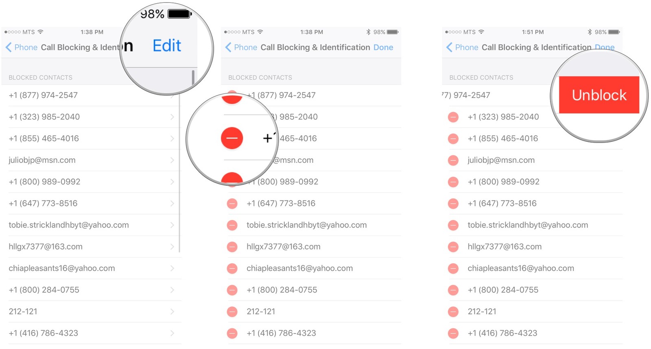Image resolution: width=651 pixels, height=349 pixels.
Task: Tap the Wi-Fi status icon in the first screen
Action: click(40, 32)
